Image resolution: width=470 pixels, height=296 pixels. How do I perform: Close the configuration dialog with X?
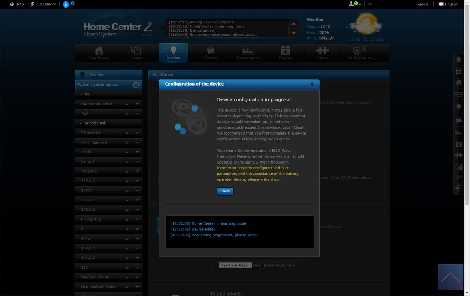[x=312, y=84]
